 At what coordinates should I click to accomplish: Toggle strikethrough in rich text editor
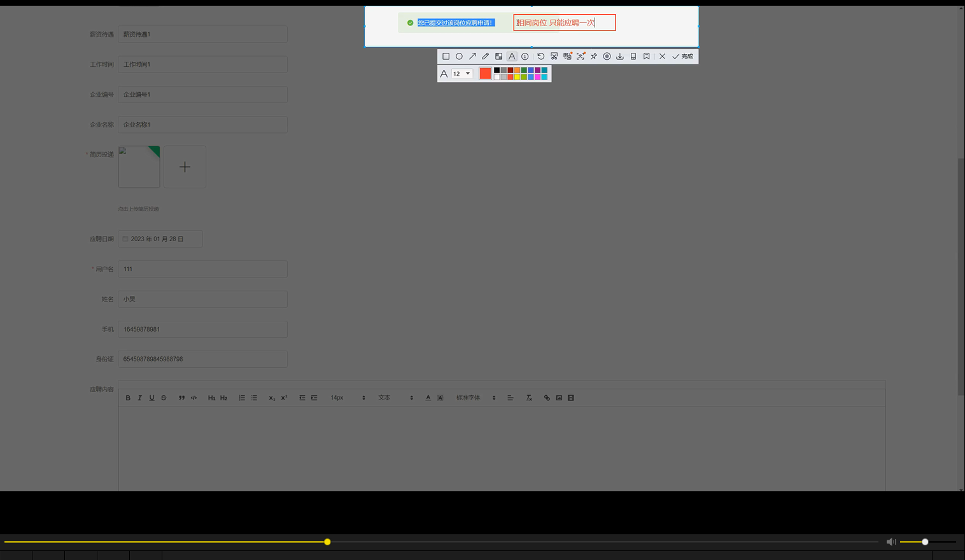(164, 398)
